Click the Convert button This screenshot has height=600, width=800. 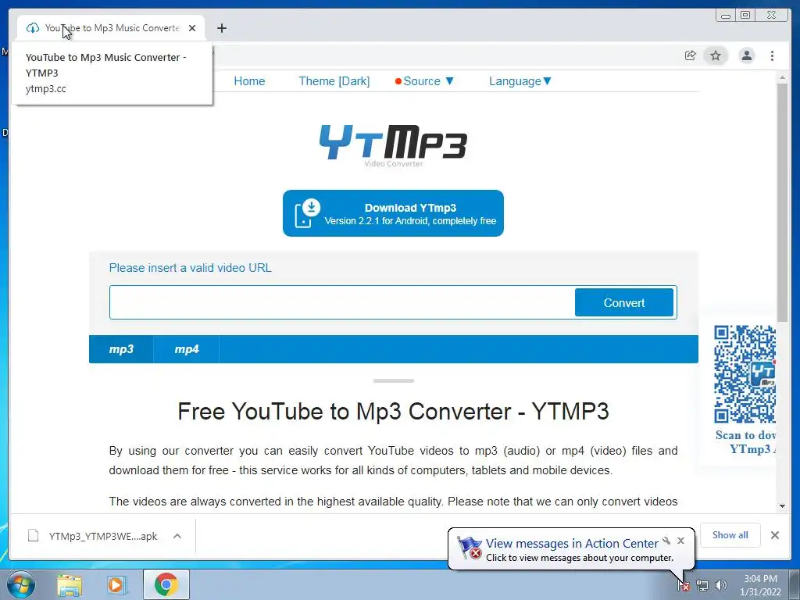pos(624,302)
